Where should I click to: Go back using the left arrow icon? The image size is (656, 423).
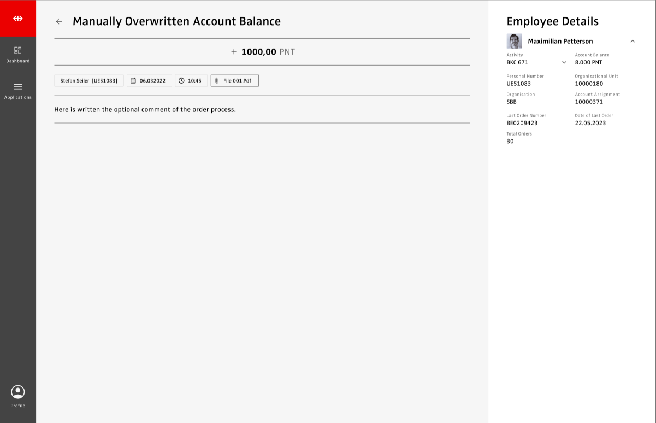click(59, 22)
